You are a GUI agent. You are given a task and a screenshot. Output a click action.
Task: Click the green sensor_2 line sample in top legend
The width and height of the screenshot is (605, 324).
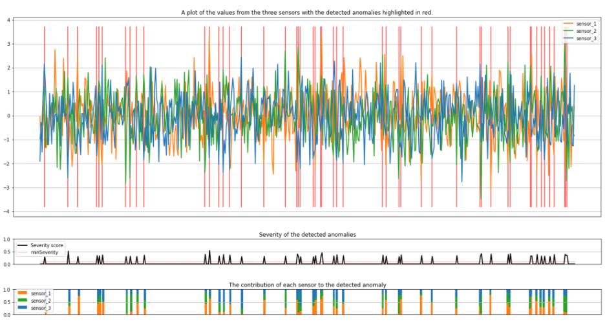pos(568,31)
